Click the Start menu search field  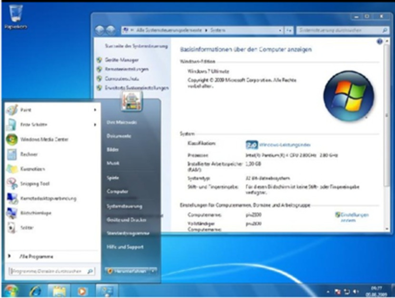(x=48, y=271)
